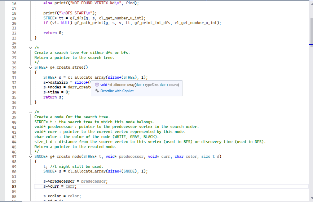Image resolution: width=313 pixels, height=202 pixels.
Task: Click 'gf_create_stree()' function name
Action: pyautogui.click(x=69, y=68)
